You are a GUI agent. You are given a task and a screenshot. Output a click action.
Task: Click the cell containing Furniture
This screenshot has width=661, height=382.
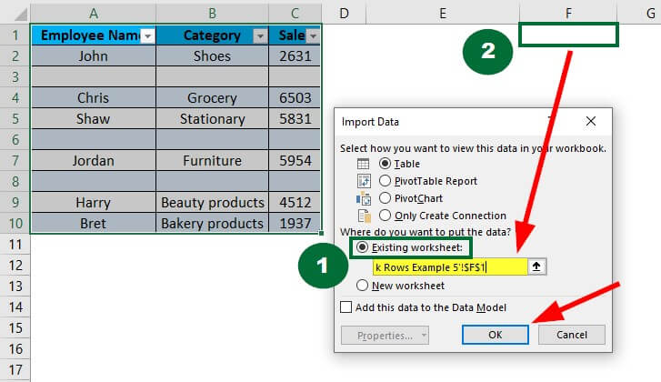212,160
